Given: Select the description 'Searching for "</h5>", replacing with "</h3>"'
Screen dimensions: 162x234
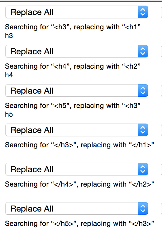Looking at the screenshot, I should tap(79, 224).
